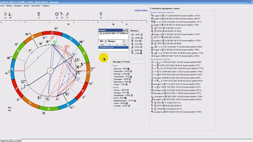
Task: Click the 'Фортуны - 6°26' row
Action: [121, 69]
